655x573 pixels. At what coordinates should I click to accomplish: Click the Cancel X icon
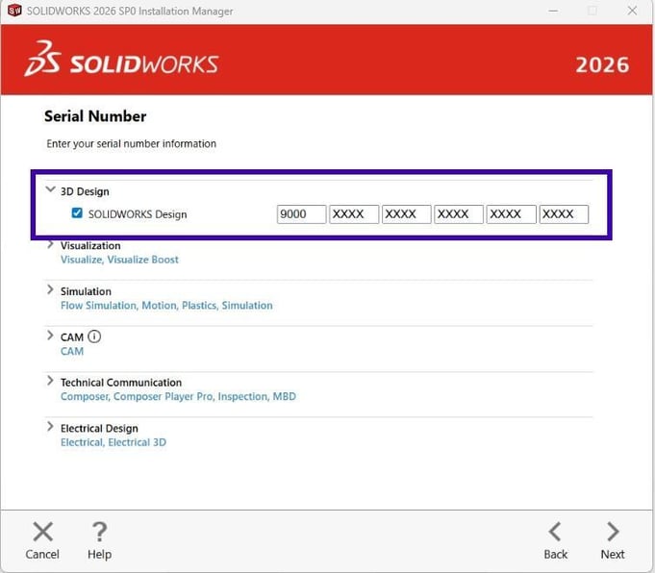pos(42,532)
